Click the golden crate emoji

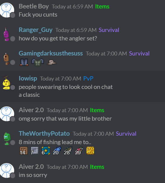[x=90, y=150]
